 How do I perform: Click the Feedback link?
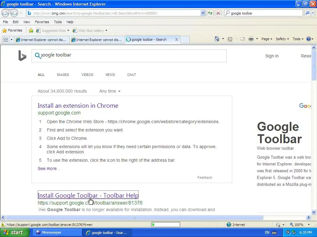pyautogui.click(x=205, y=177)
